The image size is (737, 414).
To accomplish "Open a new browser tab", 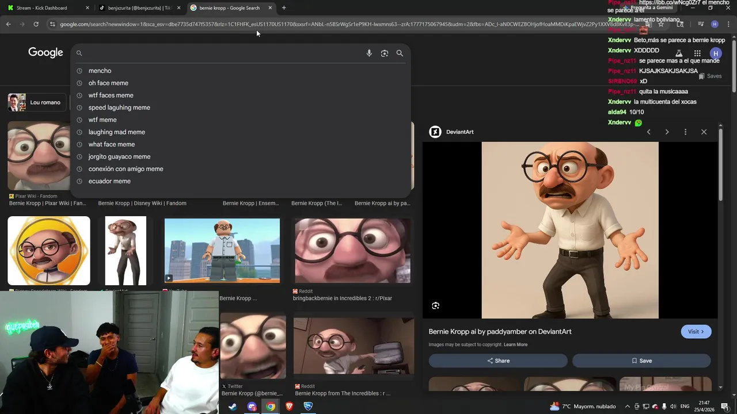I will pos(284,7).
